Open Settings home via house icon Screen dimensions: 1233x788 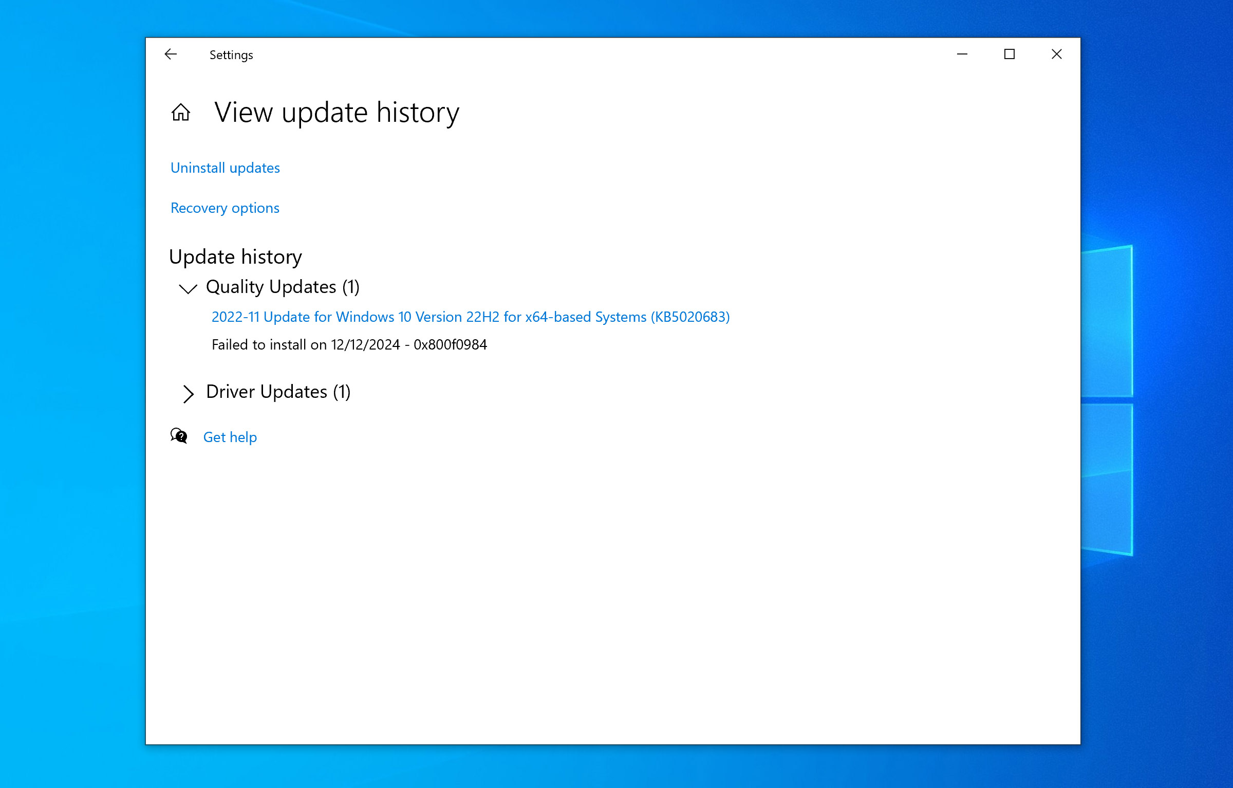181,112
